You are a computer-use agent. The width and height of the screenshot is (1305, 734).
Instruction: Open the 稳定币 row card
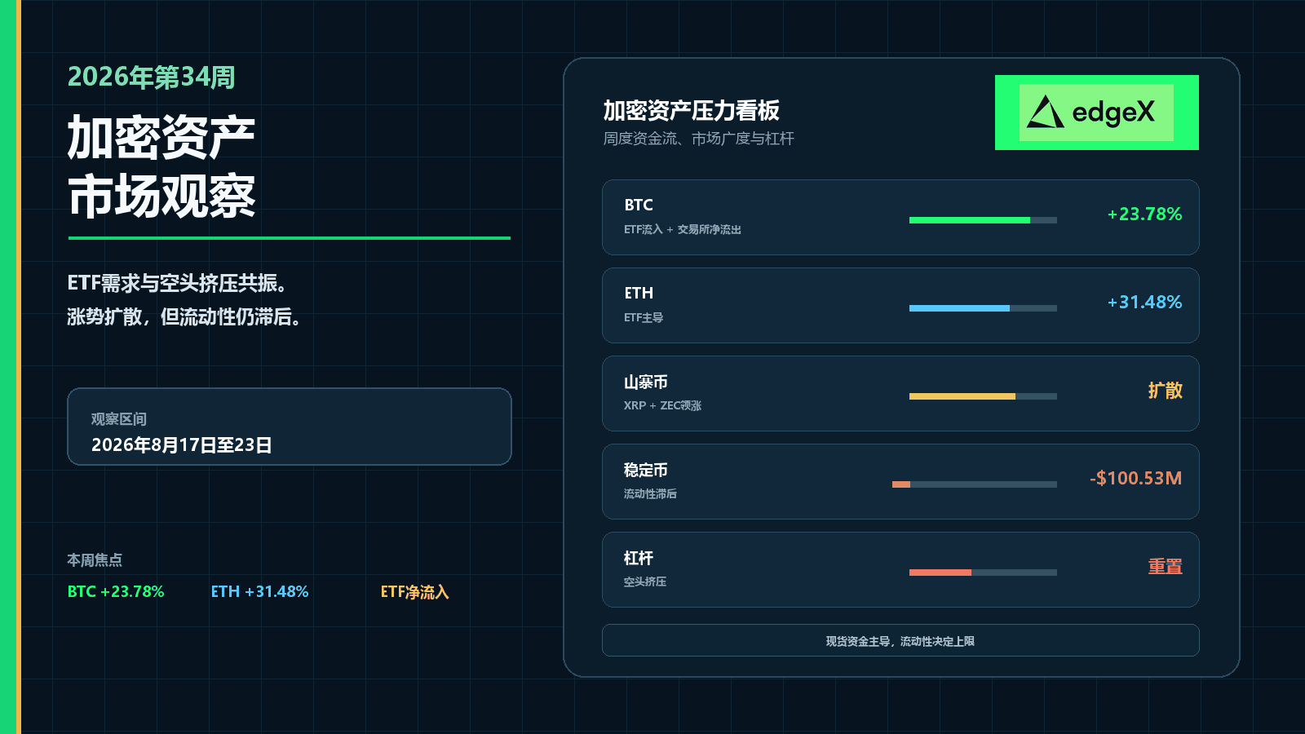point(900,481)
